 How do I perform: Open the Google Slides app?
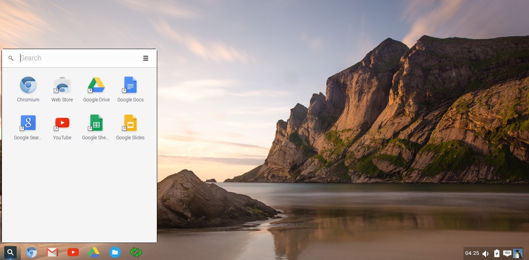131,127
